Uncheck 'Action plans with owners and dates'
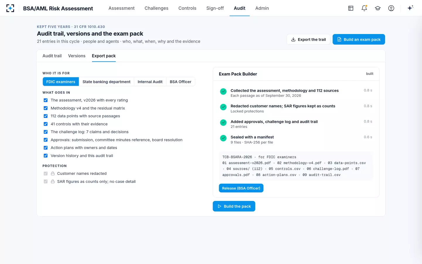The width and height of the screenshot is (422, 264). (46, 148)
